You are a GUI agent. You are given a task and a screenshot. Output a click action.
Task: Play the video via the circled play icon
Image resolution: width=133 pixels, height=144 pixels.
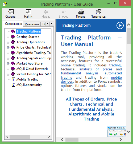(x=120, y=25)
